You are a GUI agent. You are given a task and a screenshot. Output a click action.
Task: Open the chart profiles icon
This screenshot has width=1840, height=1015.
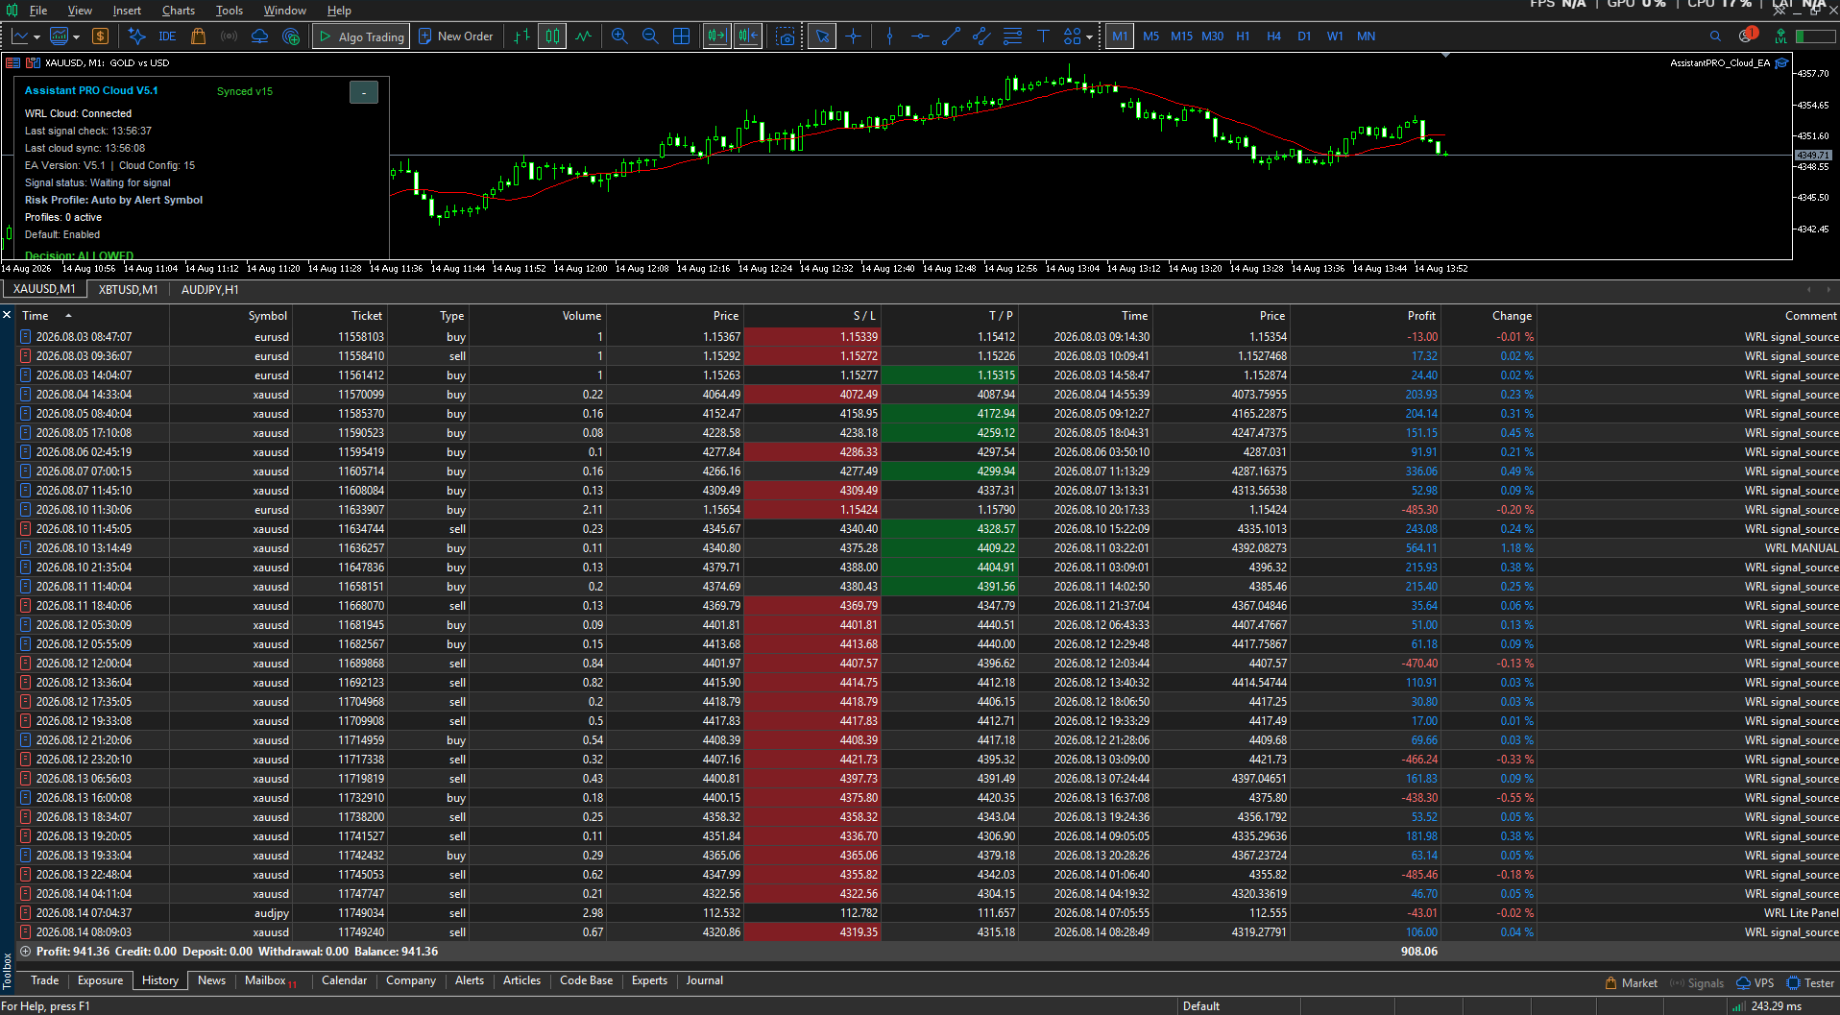point(59,36)
